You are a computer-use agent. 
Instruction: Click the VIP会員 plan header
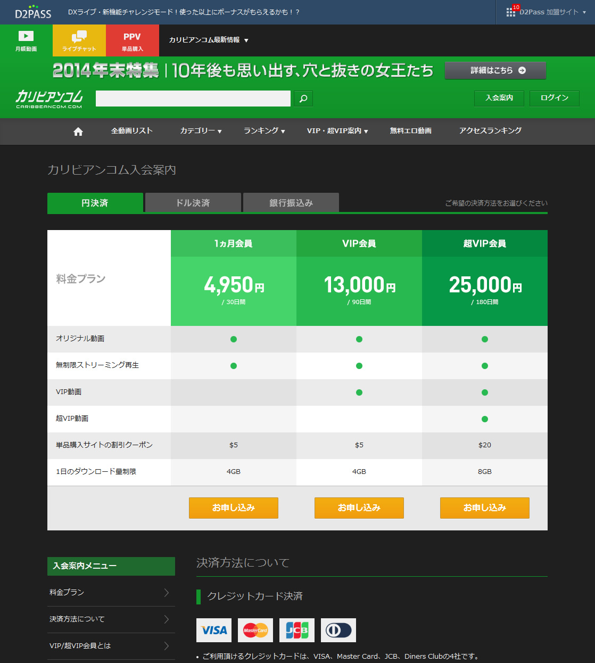359,243
